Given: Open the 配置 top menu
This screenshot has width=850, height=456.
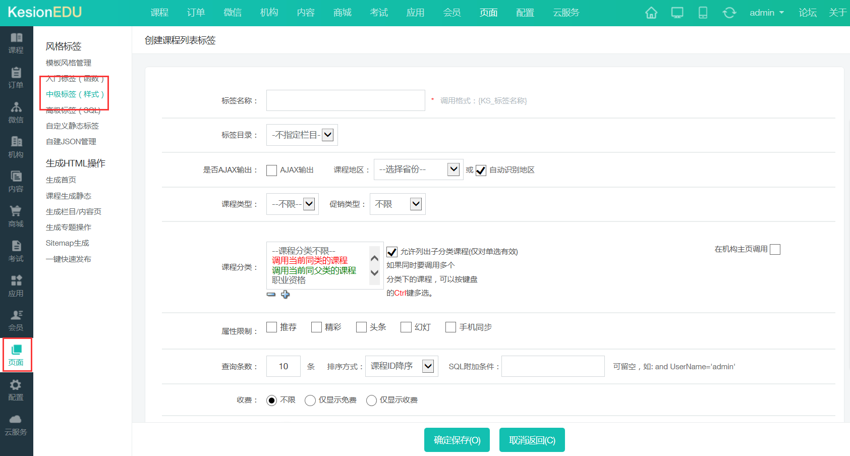Looking at the screenshot, I should (x=525, y=13).
